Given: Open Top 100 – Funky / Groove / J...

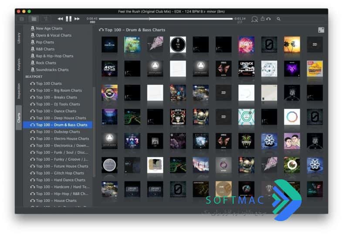Looking at the screenshot, I should [59, 159].
